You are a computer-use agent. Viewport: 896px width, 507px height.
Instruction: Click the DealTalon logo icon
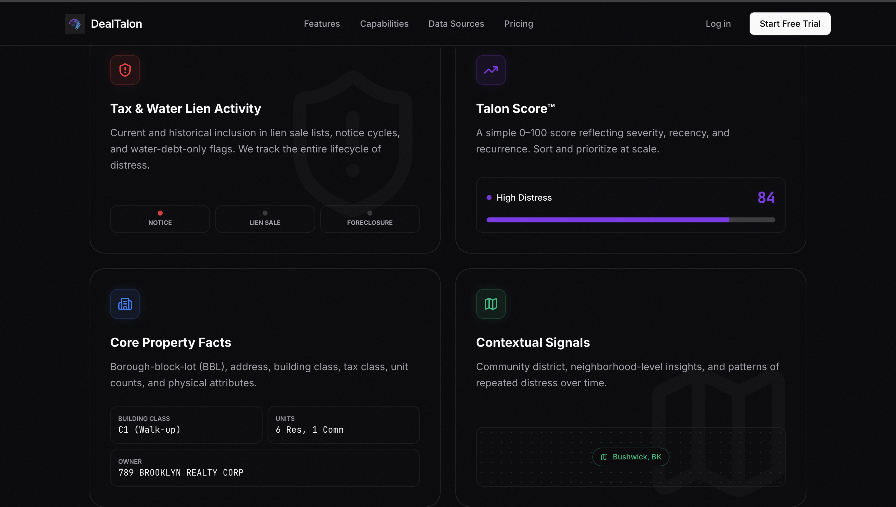click(75, 23)
